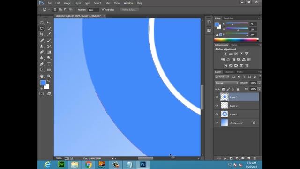Select the Eyedropper tool
This screenshot has height=169, width=300.
(49, 34)
